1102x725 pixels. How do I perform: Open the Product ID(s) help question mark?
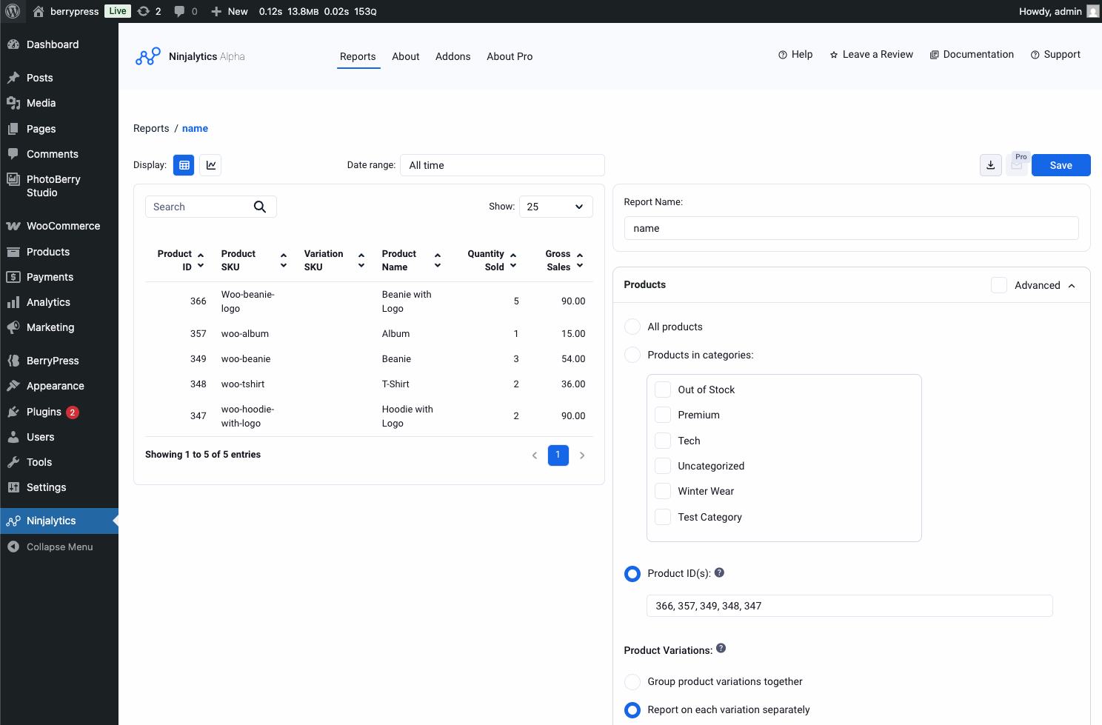(x=719, y=572)
